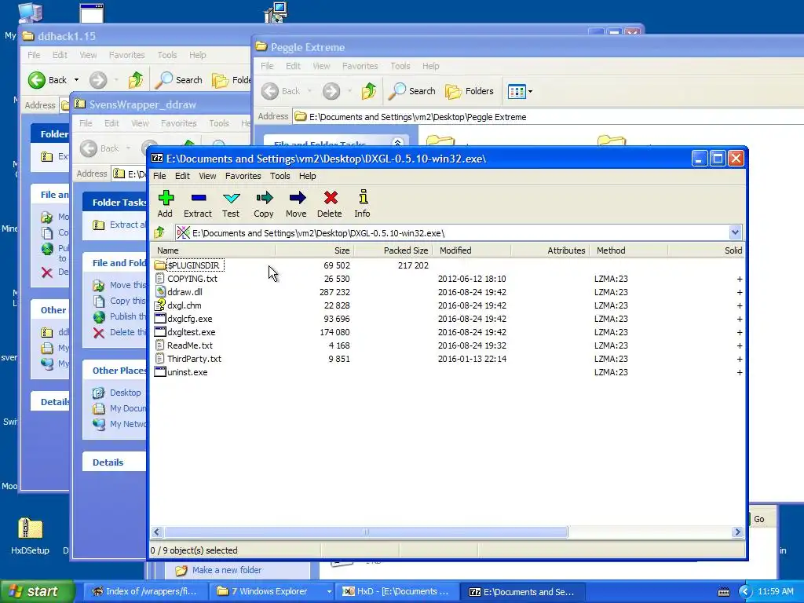The height and width of the screenshot is (603, 804).
Task: Select uninst.exe in the archive
Action: coord(181,371)
